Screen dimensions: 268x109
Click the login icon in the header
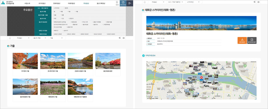pyautogui.click(x=117, y=3)
